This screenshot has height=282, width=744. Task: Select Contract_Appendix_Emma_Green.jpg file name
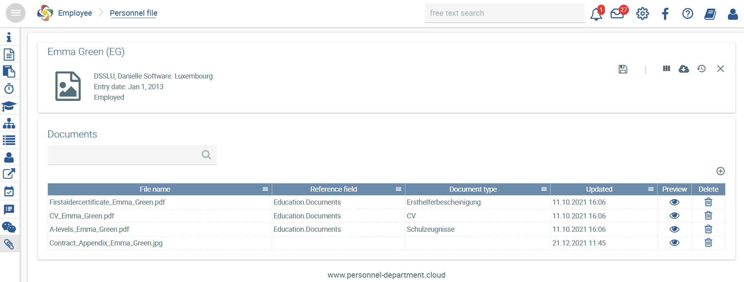(106, 243)
